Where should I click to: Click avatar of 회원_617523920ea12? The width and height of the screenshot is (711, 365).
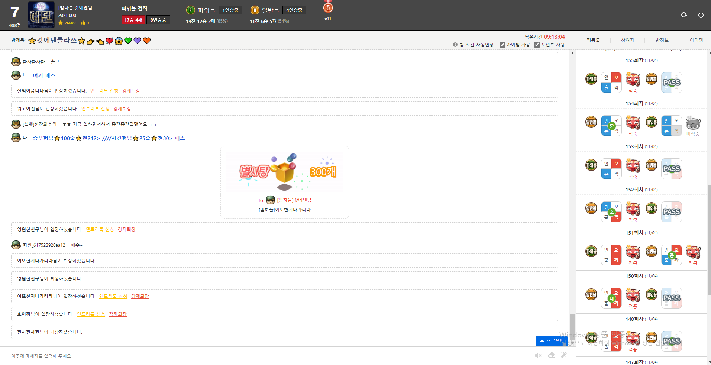click(x=16, y=245)
